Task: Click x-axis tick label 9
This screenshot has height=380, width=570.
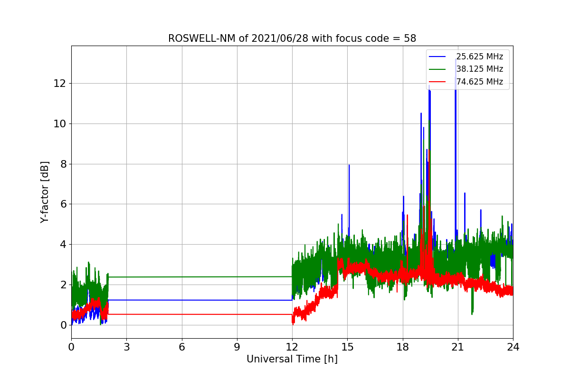Action: [237, 347]
